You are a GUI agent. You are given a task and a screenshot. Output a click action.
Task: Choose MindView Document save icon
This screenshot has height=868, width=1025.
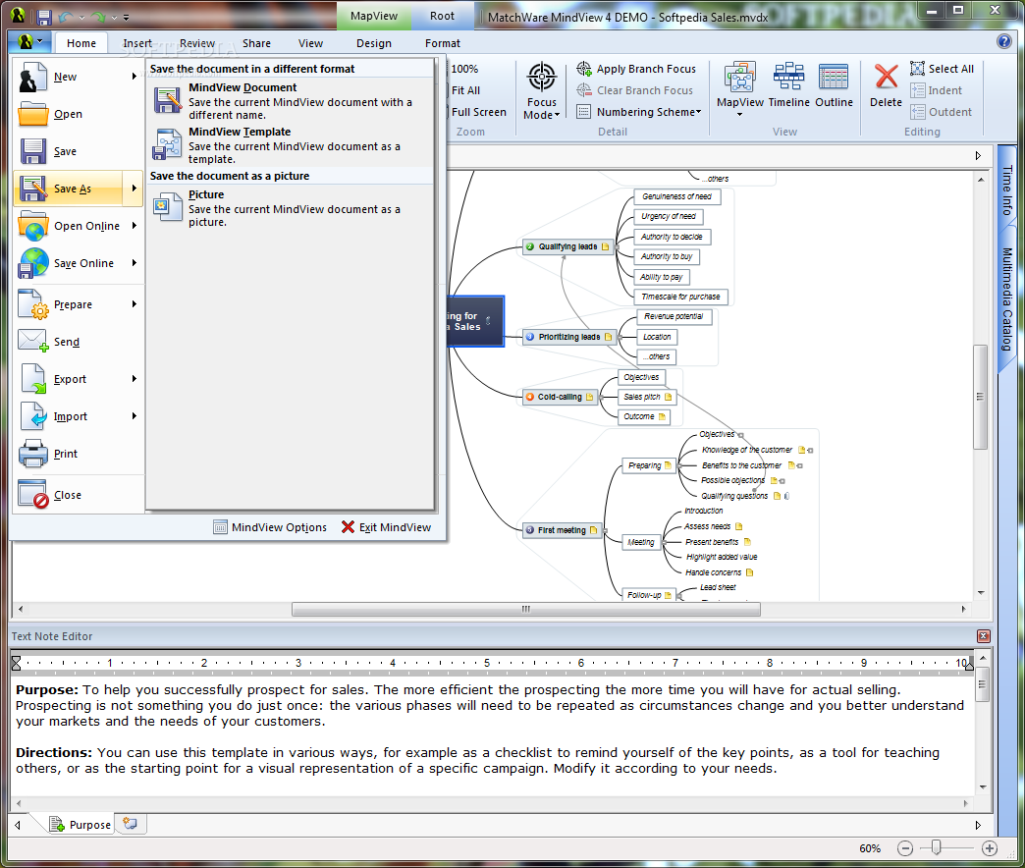point(167,101)
